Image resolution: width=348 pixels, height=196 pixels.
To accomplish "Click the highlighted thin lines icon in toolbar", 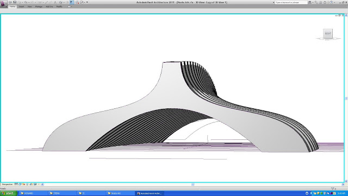I will [x=72, y=2].
